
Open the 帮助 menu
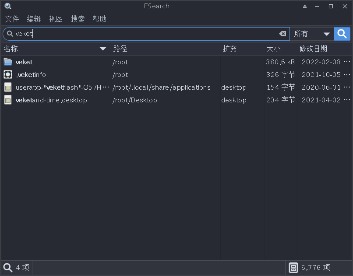click(x=99, y=19)
